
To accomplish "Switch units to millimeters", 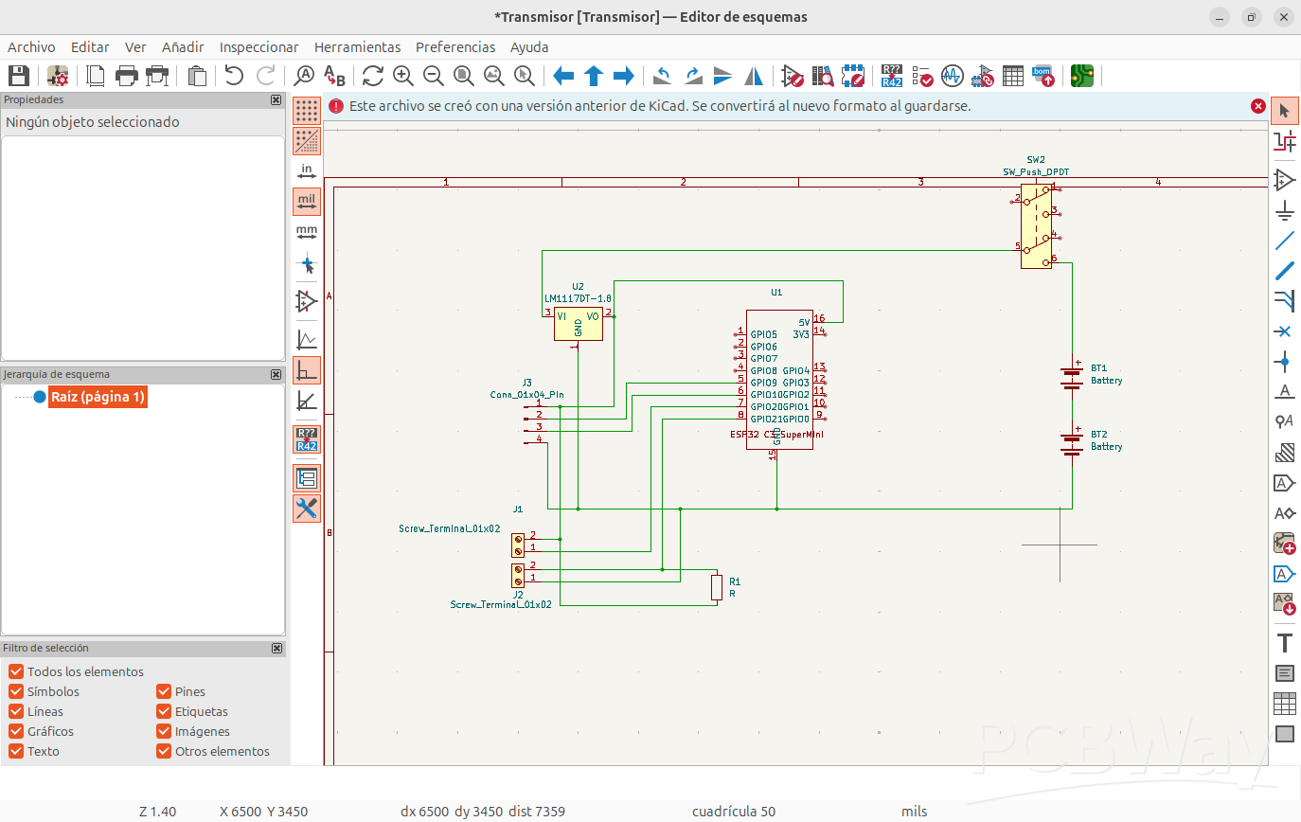I will tap(307, 232).
